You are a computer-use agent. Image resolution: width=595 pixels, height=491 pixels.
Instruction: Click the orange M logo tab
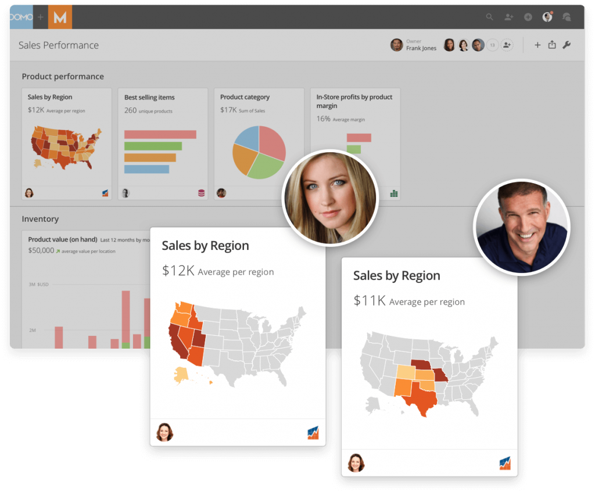(60, 17)
